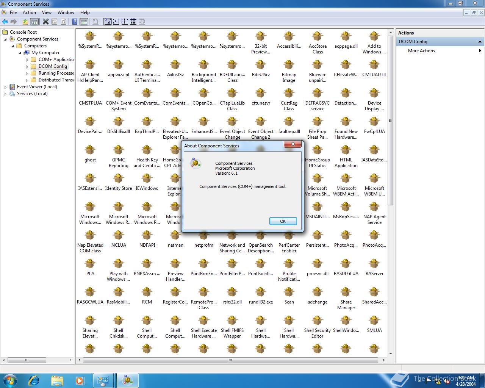Switch to Detail view
Viewport: 485px width, 388px height.
click(x=133, y=22)
